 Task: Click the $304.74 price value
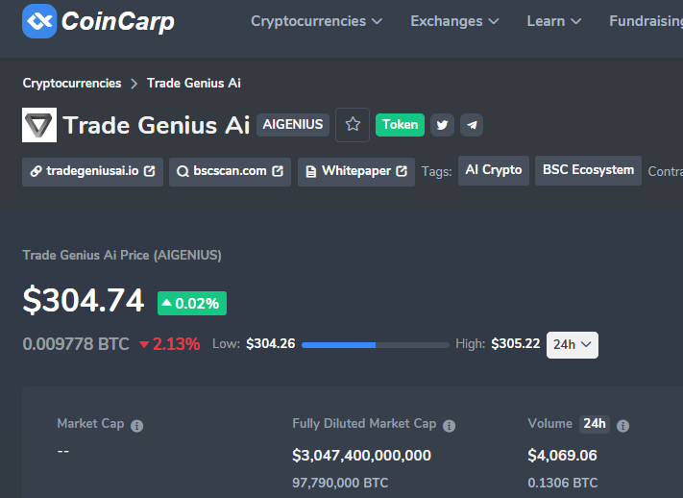[x=84, y=301]
